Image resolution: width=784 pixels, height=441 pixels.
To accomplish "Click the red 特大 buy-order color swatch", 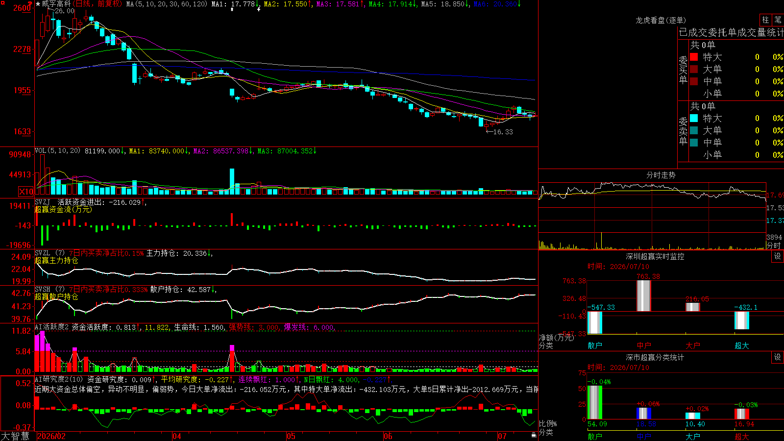I will (x=694, y=57).
